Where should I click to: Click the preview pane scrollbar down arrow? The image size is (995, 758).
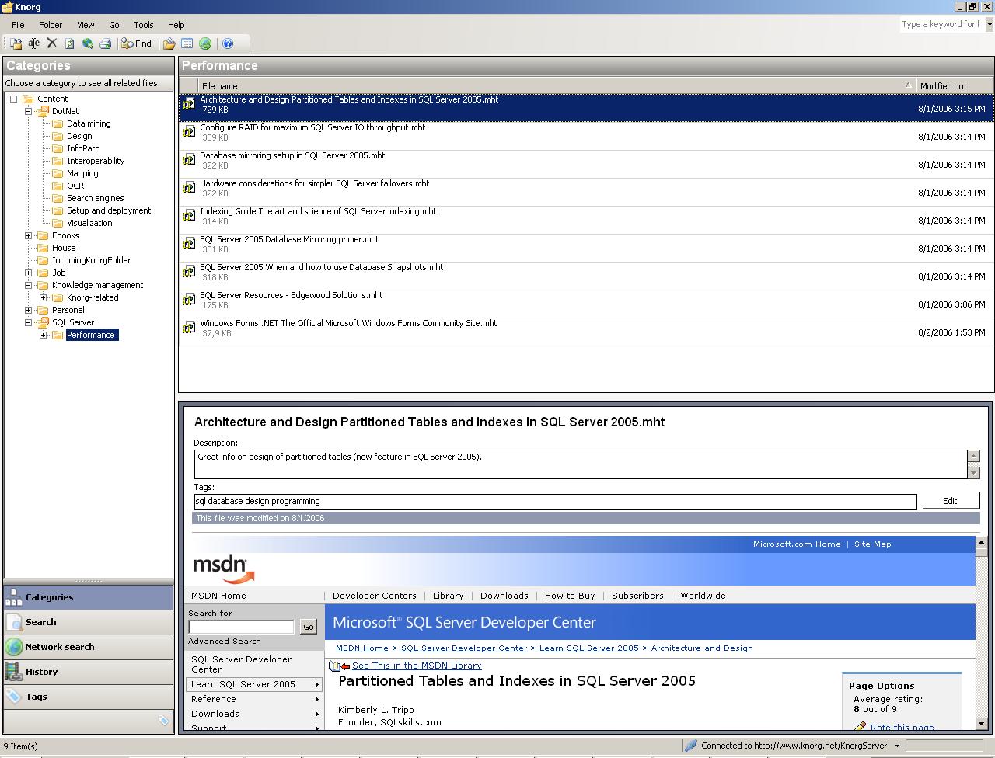[981, 724]
